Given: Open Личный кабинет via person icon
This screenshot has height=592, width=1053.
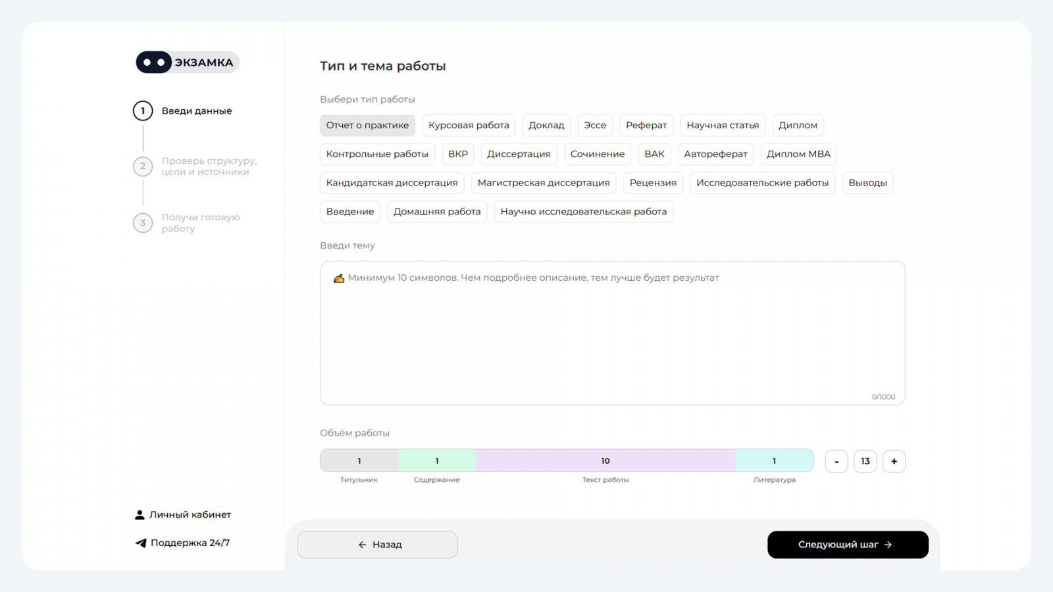Looking at the screenshot, I should click(x=140, y=515).
